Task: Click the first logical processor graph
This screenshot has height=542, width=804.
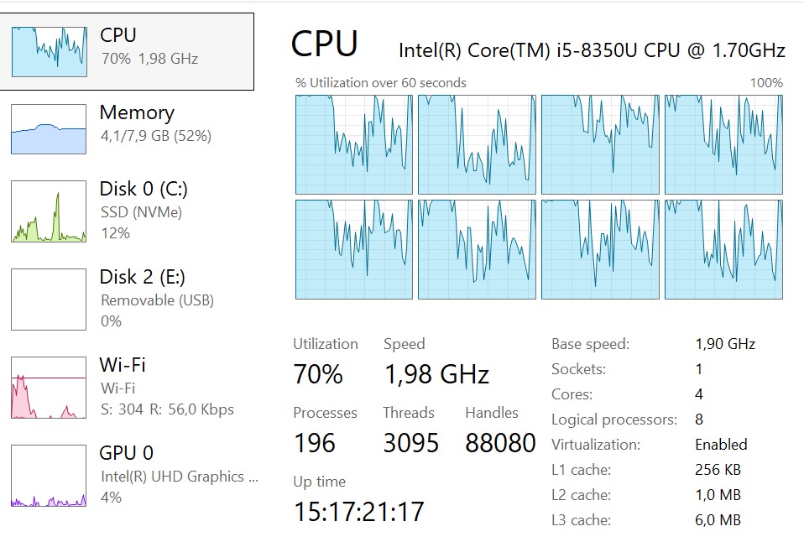Action: pos(353,144)
